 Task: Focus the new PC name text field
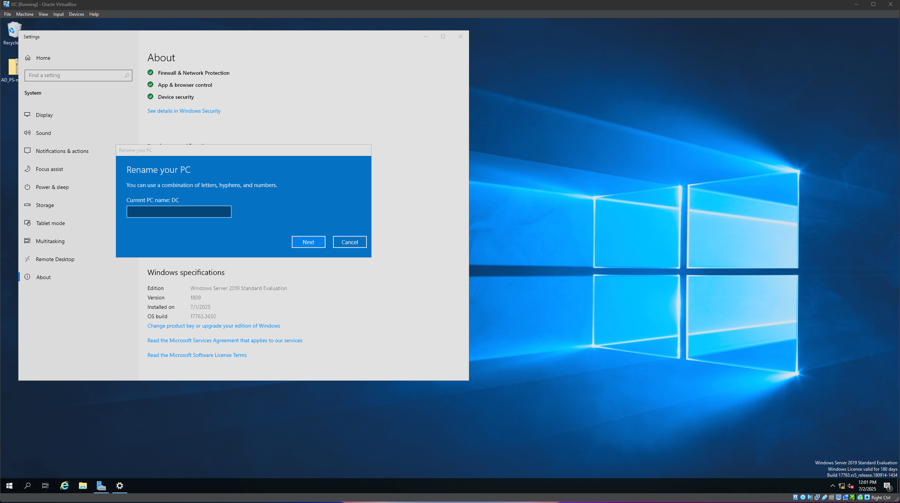(x=179, y=211)
